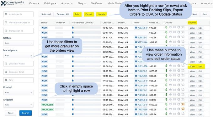Screen dimensions: 213x117
Task: Click the shipping map icon for the $33.95 order
Action: 183,66
